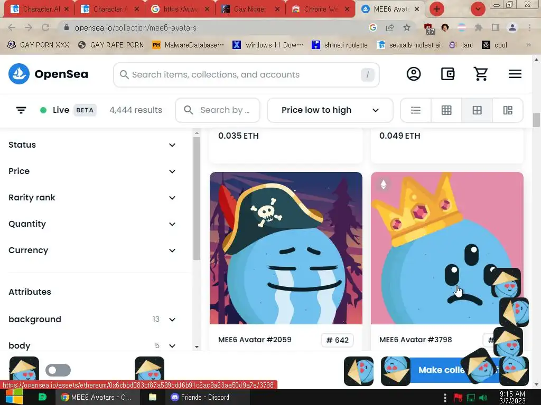Click the filter sidebar scrollbar
The height and width of the screenshot is (405, 541).
(197, 198)
